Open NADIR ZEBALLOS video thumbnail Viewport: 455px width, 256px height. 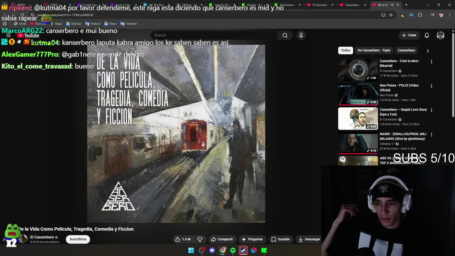point(358,143)
